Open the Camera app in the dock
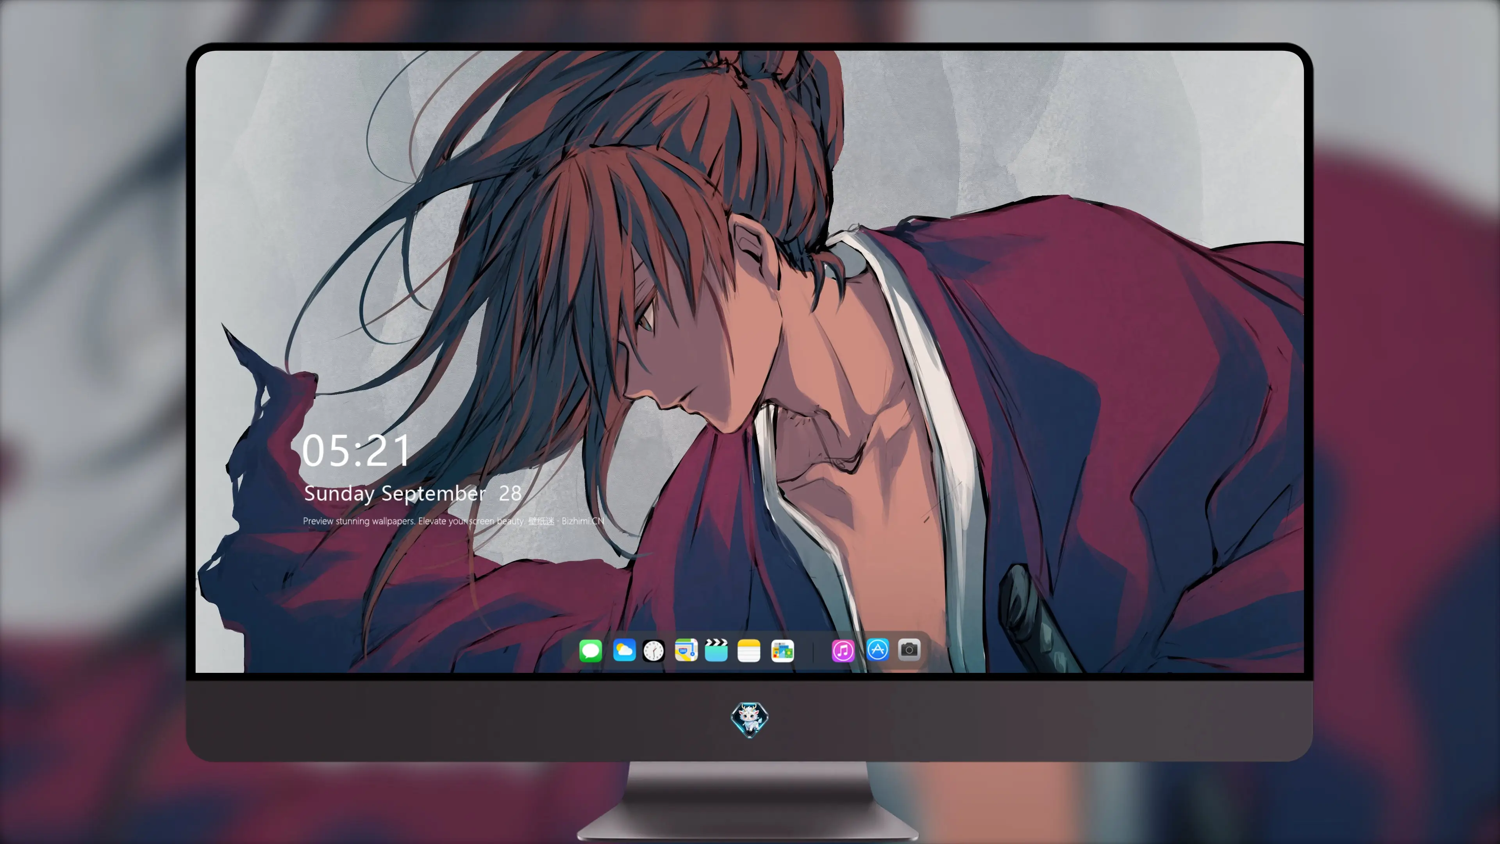1500x844 pixels. 909,649
